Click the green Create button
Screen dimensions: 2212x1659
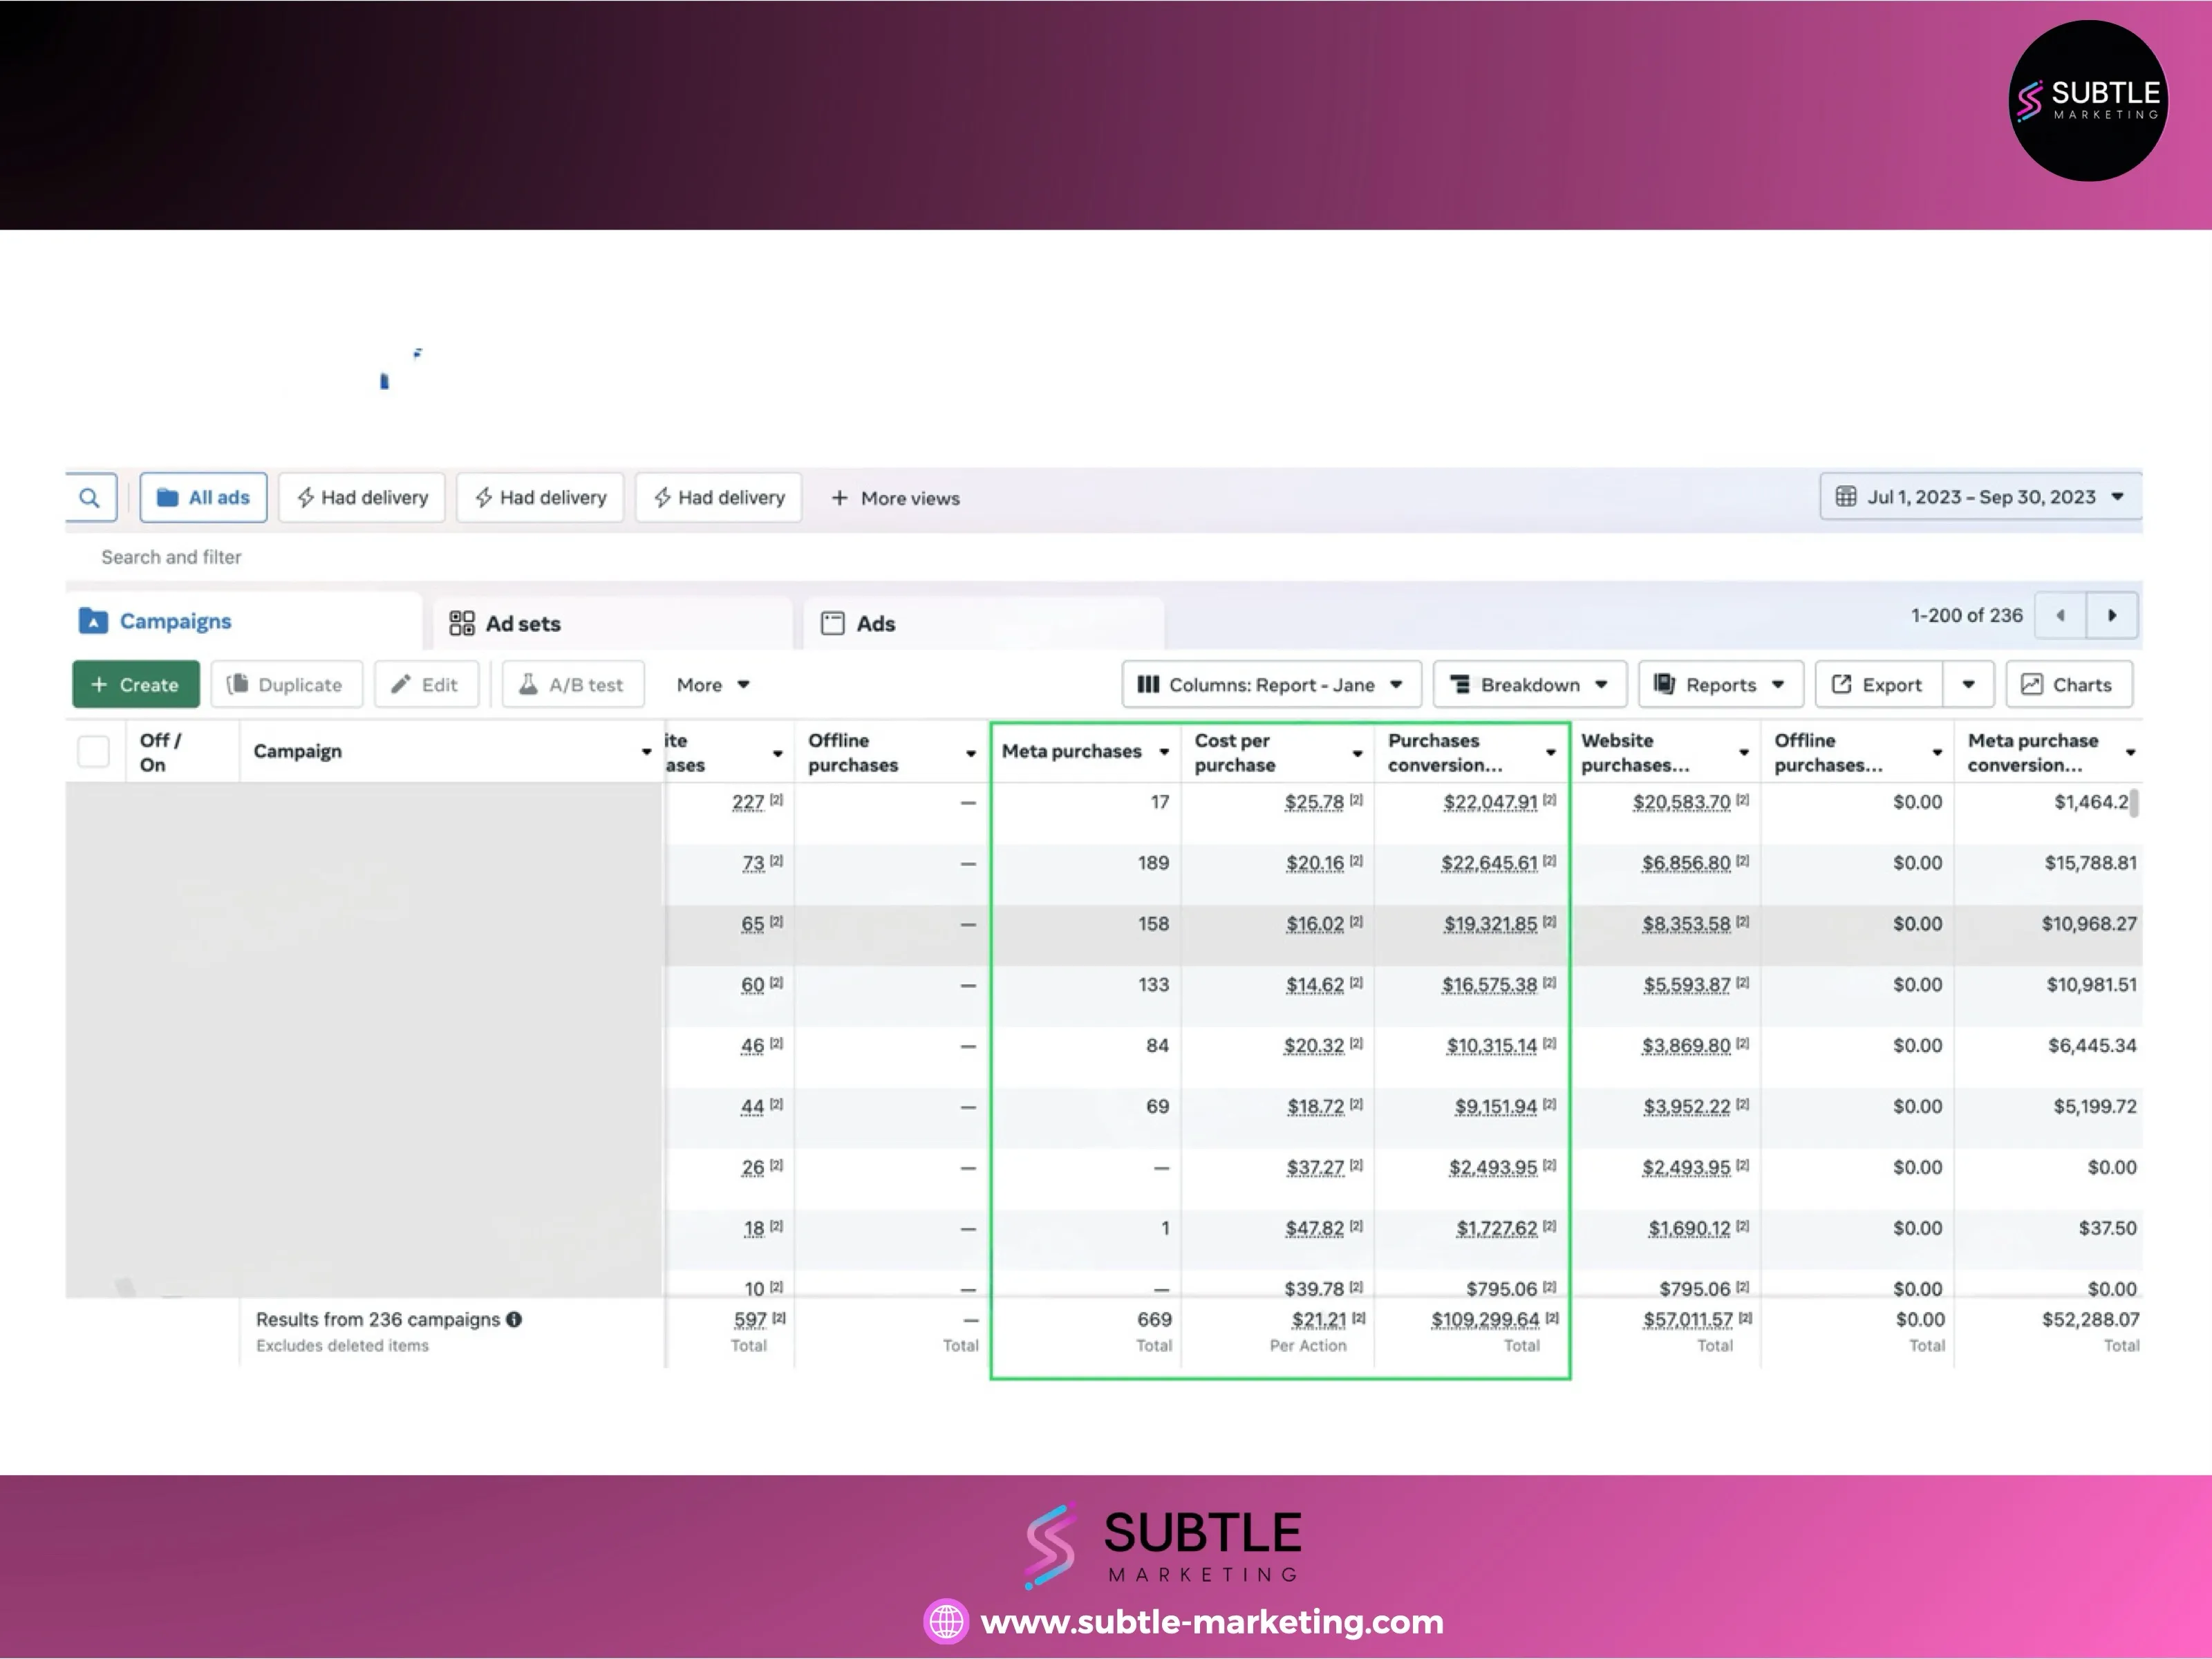(136, 684)
